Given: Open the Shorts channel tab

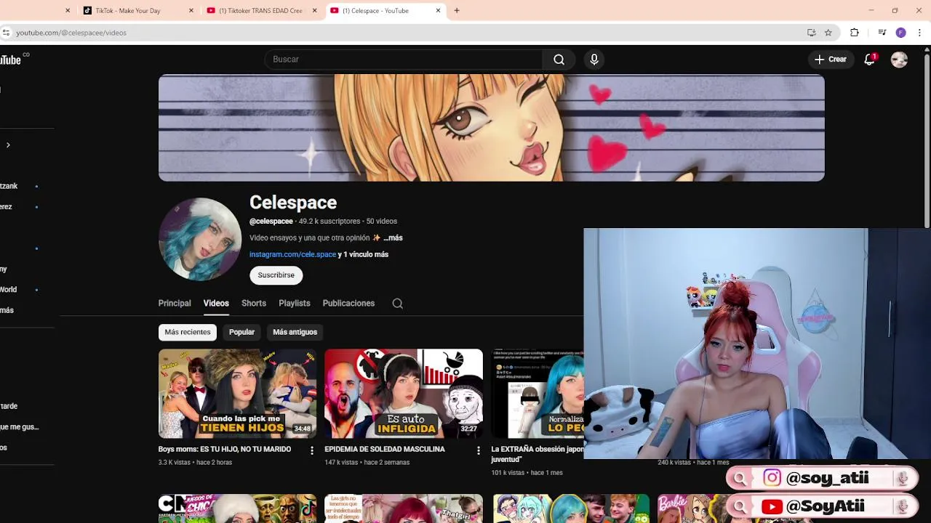Looking at the screenshot, I should pos(254,304).
